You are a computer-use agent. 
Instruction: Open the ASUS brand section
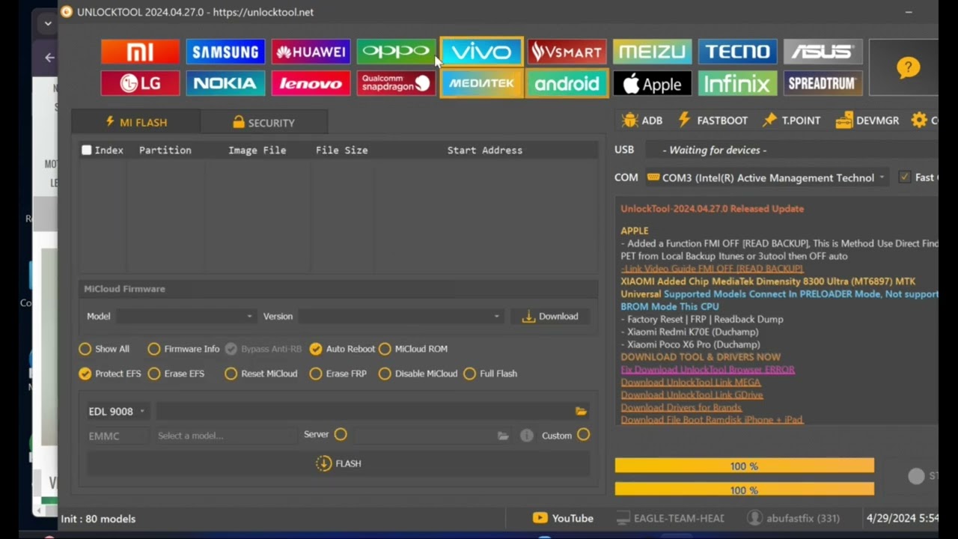[x=823, y=52]
